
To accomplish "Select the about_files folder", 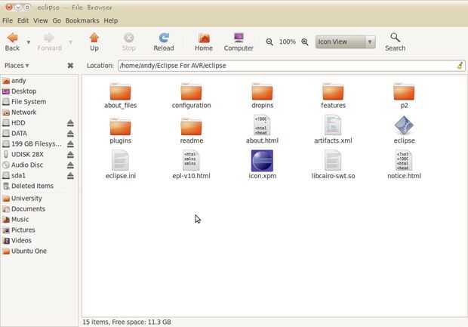I will (x=120, y=96).
